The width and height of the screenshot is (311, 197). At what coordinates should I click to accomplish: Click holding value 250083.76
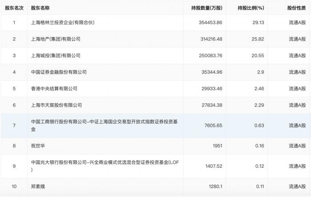click(211, 55)
